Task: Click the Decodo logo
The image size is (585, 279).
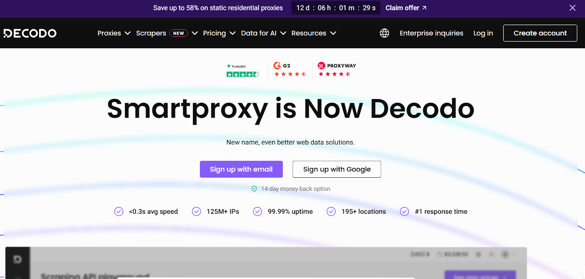Action: click(x=30, y=33)
